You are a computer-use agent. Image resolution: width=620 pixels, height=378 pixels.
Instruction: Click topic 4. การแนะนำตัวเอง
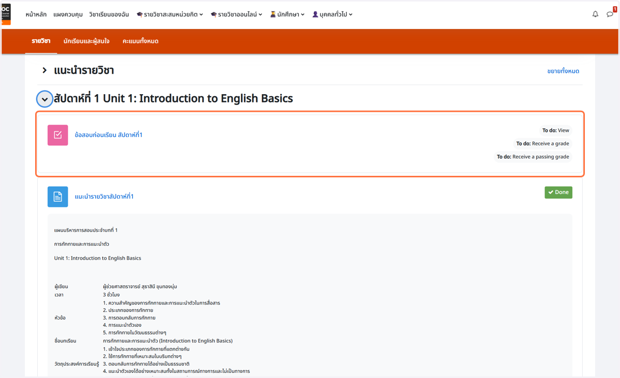[x=122, y=325]
